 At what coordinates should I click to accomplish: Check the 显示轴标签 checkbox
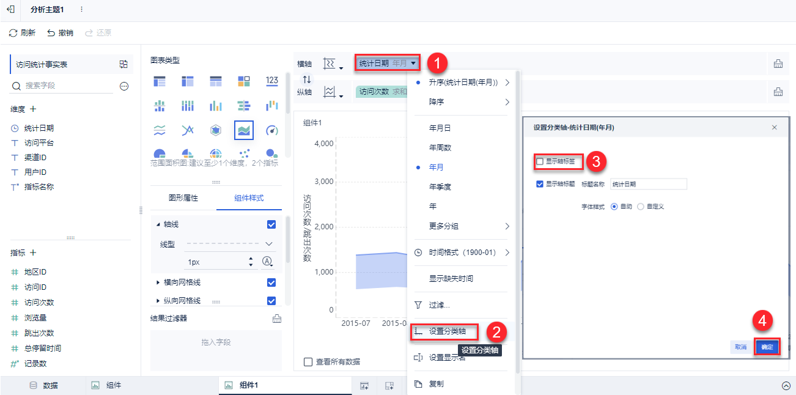[x=540, y=161]
